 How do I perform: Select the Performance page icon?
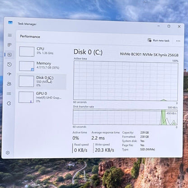9,55
